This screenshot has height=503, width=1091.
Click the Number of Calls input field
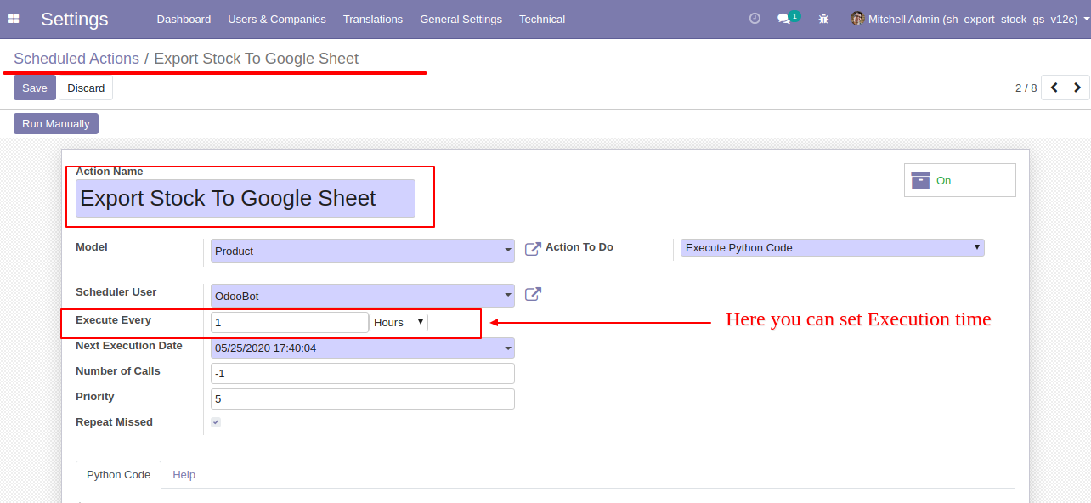pyautogui.click(x=363, y=374)
